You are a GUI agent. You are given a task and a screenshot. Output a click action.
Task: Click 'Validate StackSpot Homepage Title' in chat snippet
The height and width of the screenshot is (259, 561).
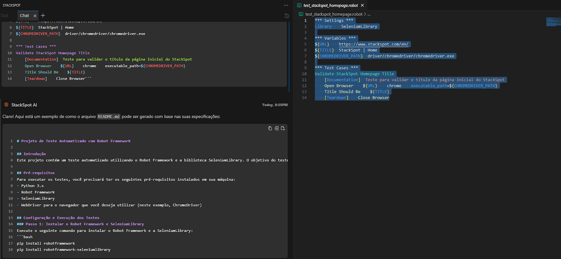(53, 53)
